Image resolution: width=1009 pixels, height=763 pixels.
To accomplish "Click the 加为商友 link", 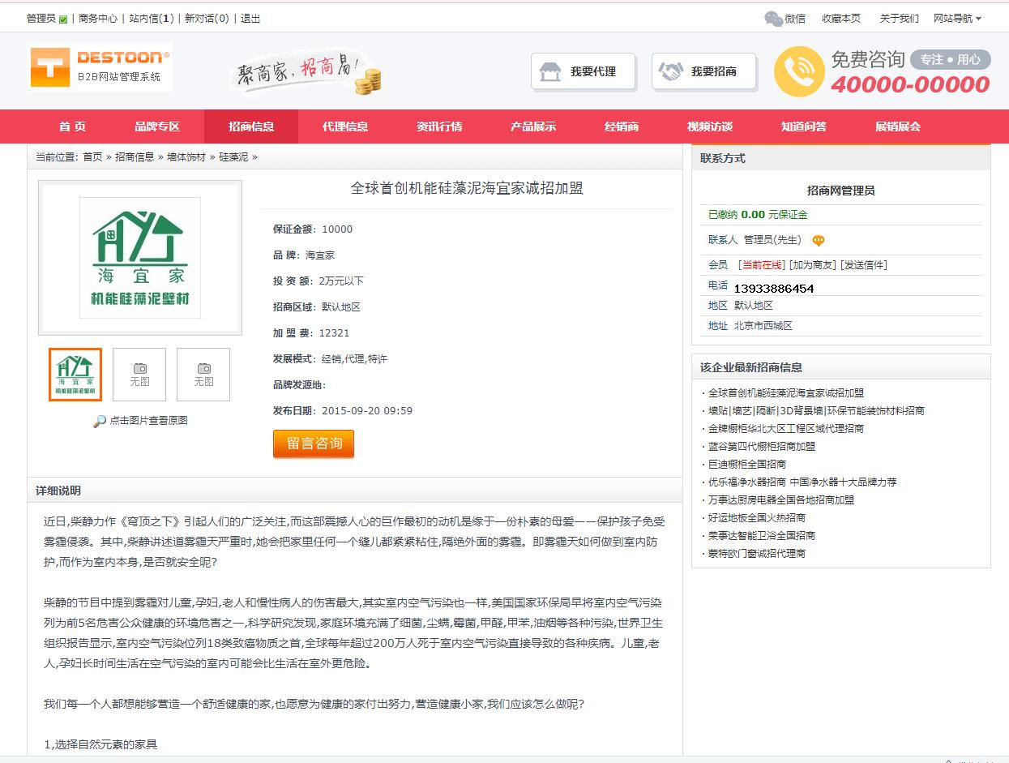I will 813,265.
